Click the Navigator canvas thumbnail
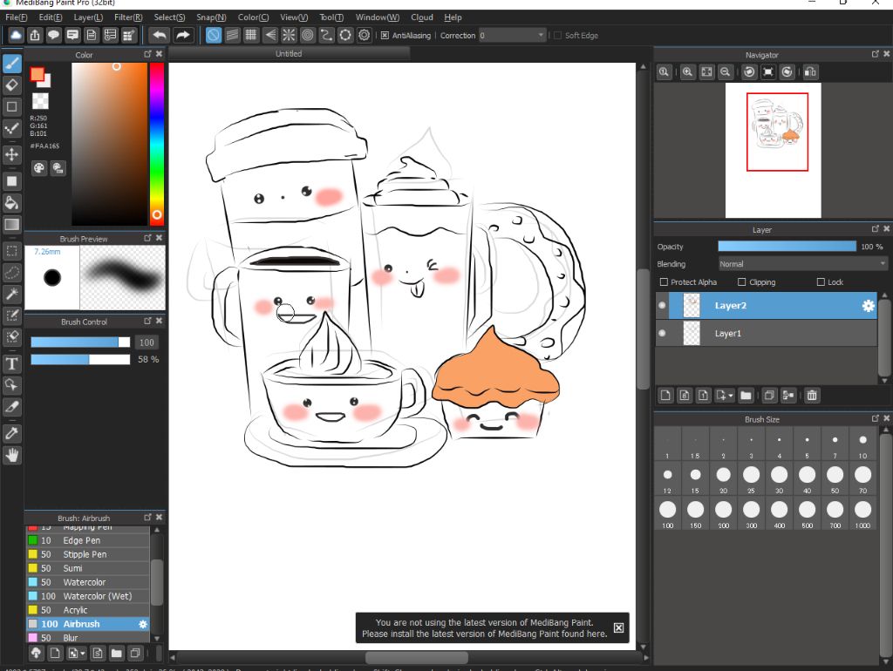Screen dimensions: 893x671 [773, 151]
